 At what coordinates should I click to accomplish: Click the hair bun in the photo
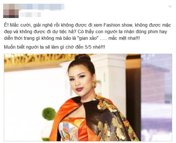[x=83, y=57]
